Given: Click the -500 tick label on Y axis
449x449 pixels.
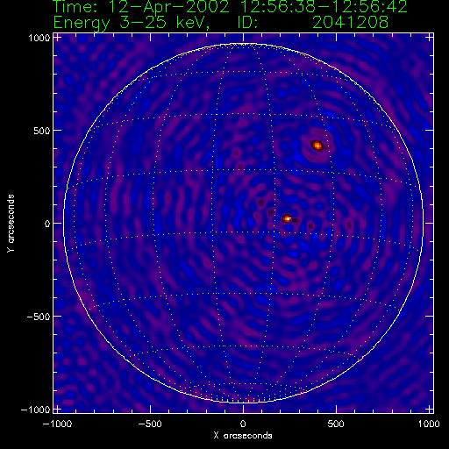Looking at the screenshot, I should click(x=39, y=317).
